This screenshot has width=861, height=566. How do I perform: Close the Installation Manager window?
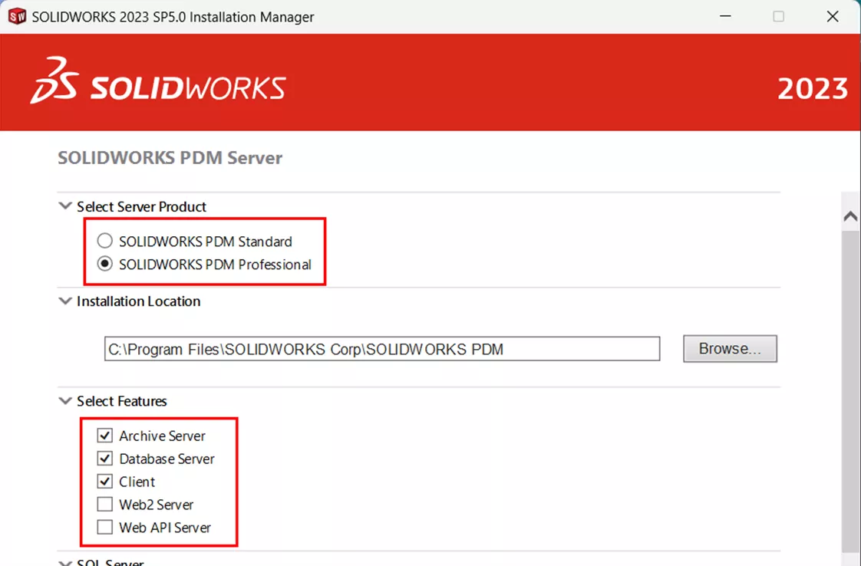point(833,16)
